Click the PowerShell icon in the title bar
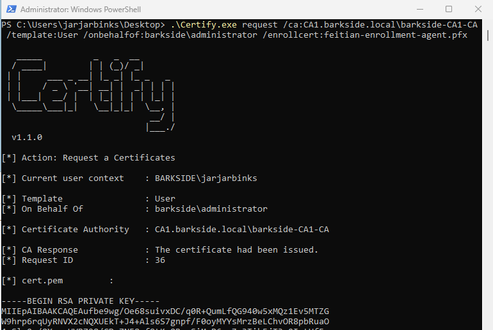Image resolution: width=493 pixels, height=330 pixels. pos(10,10)
